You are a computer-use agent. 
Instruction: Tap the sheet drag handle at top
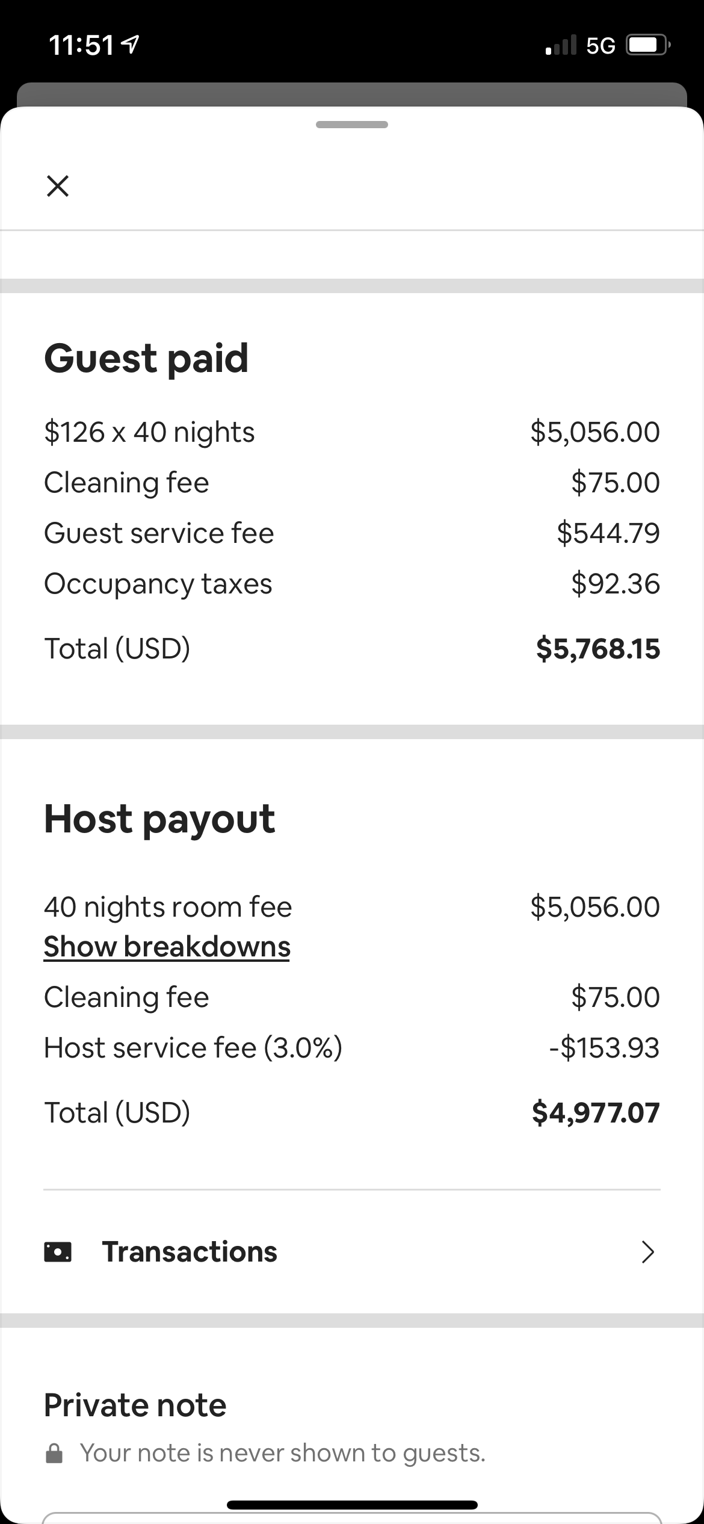[x=352, y=125]
